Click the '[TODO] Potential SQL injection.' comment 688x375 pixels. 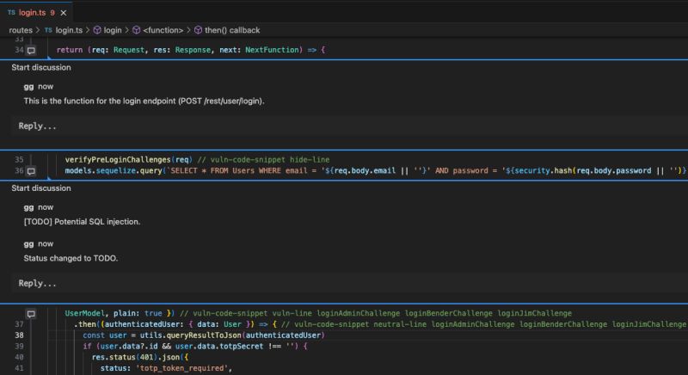[x=82, y=222]
